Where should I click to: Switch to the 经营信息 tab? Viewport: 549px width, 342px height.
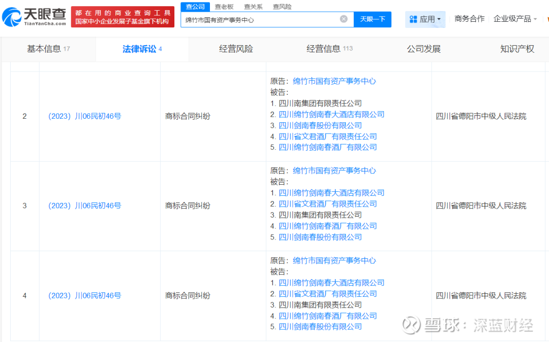[x=324, y=49]
